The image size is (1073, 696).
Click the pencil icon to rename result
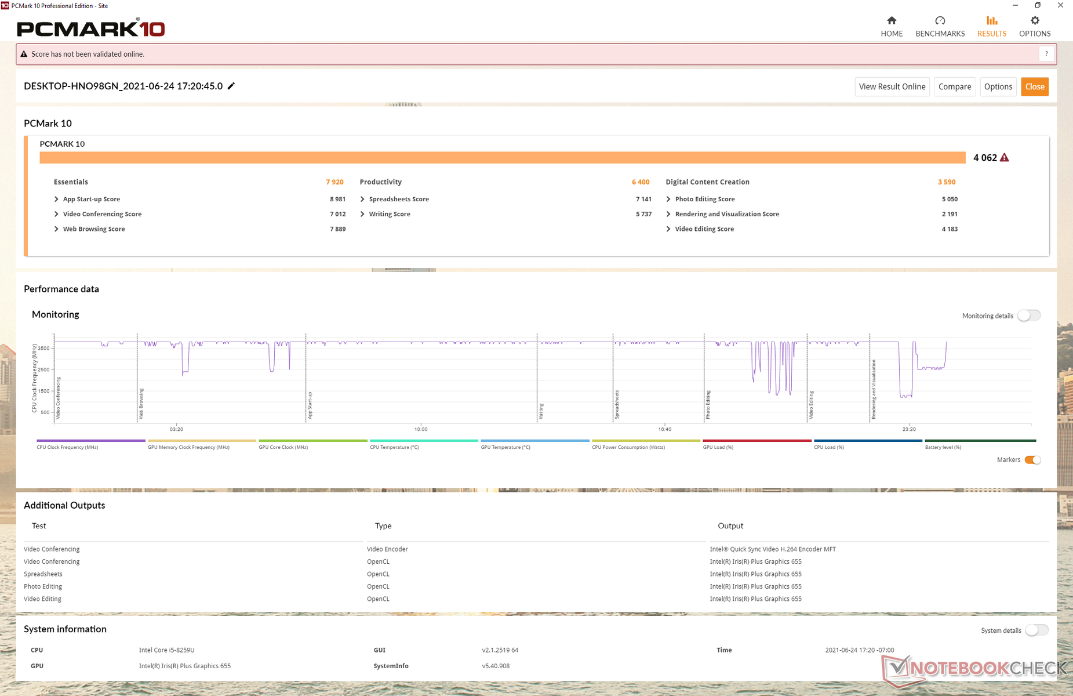tap(231, 86)
